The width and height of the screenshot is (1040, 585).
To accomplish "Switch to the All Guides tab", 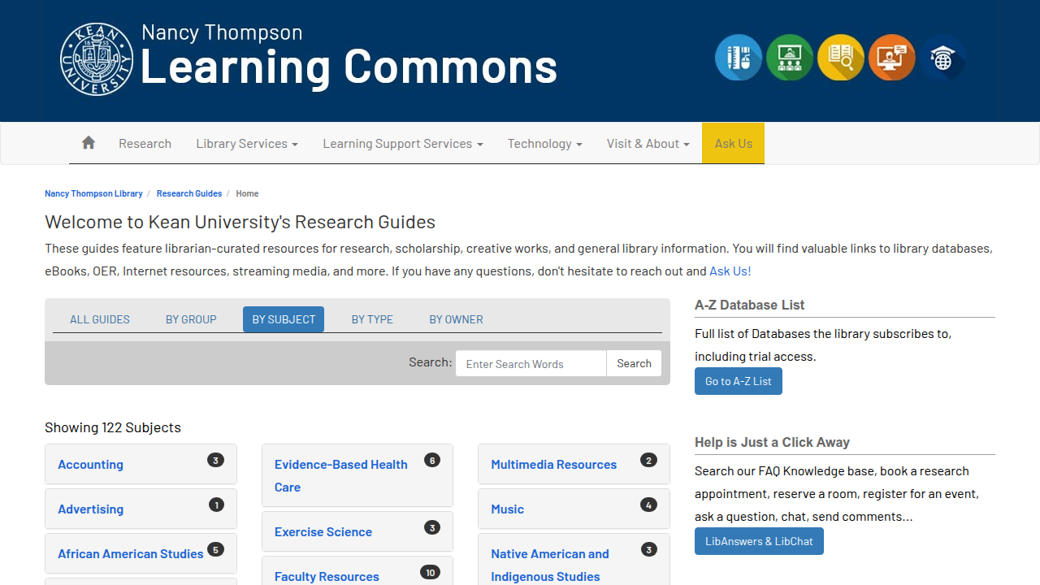I will point(100,319).
